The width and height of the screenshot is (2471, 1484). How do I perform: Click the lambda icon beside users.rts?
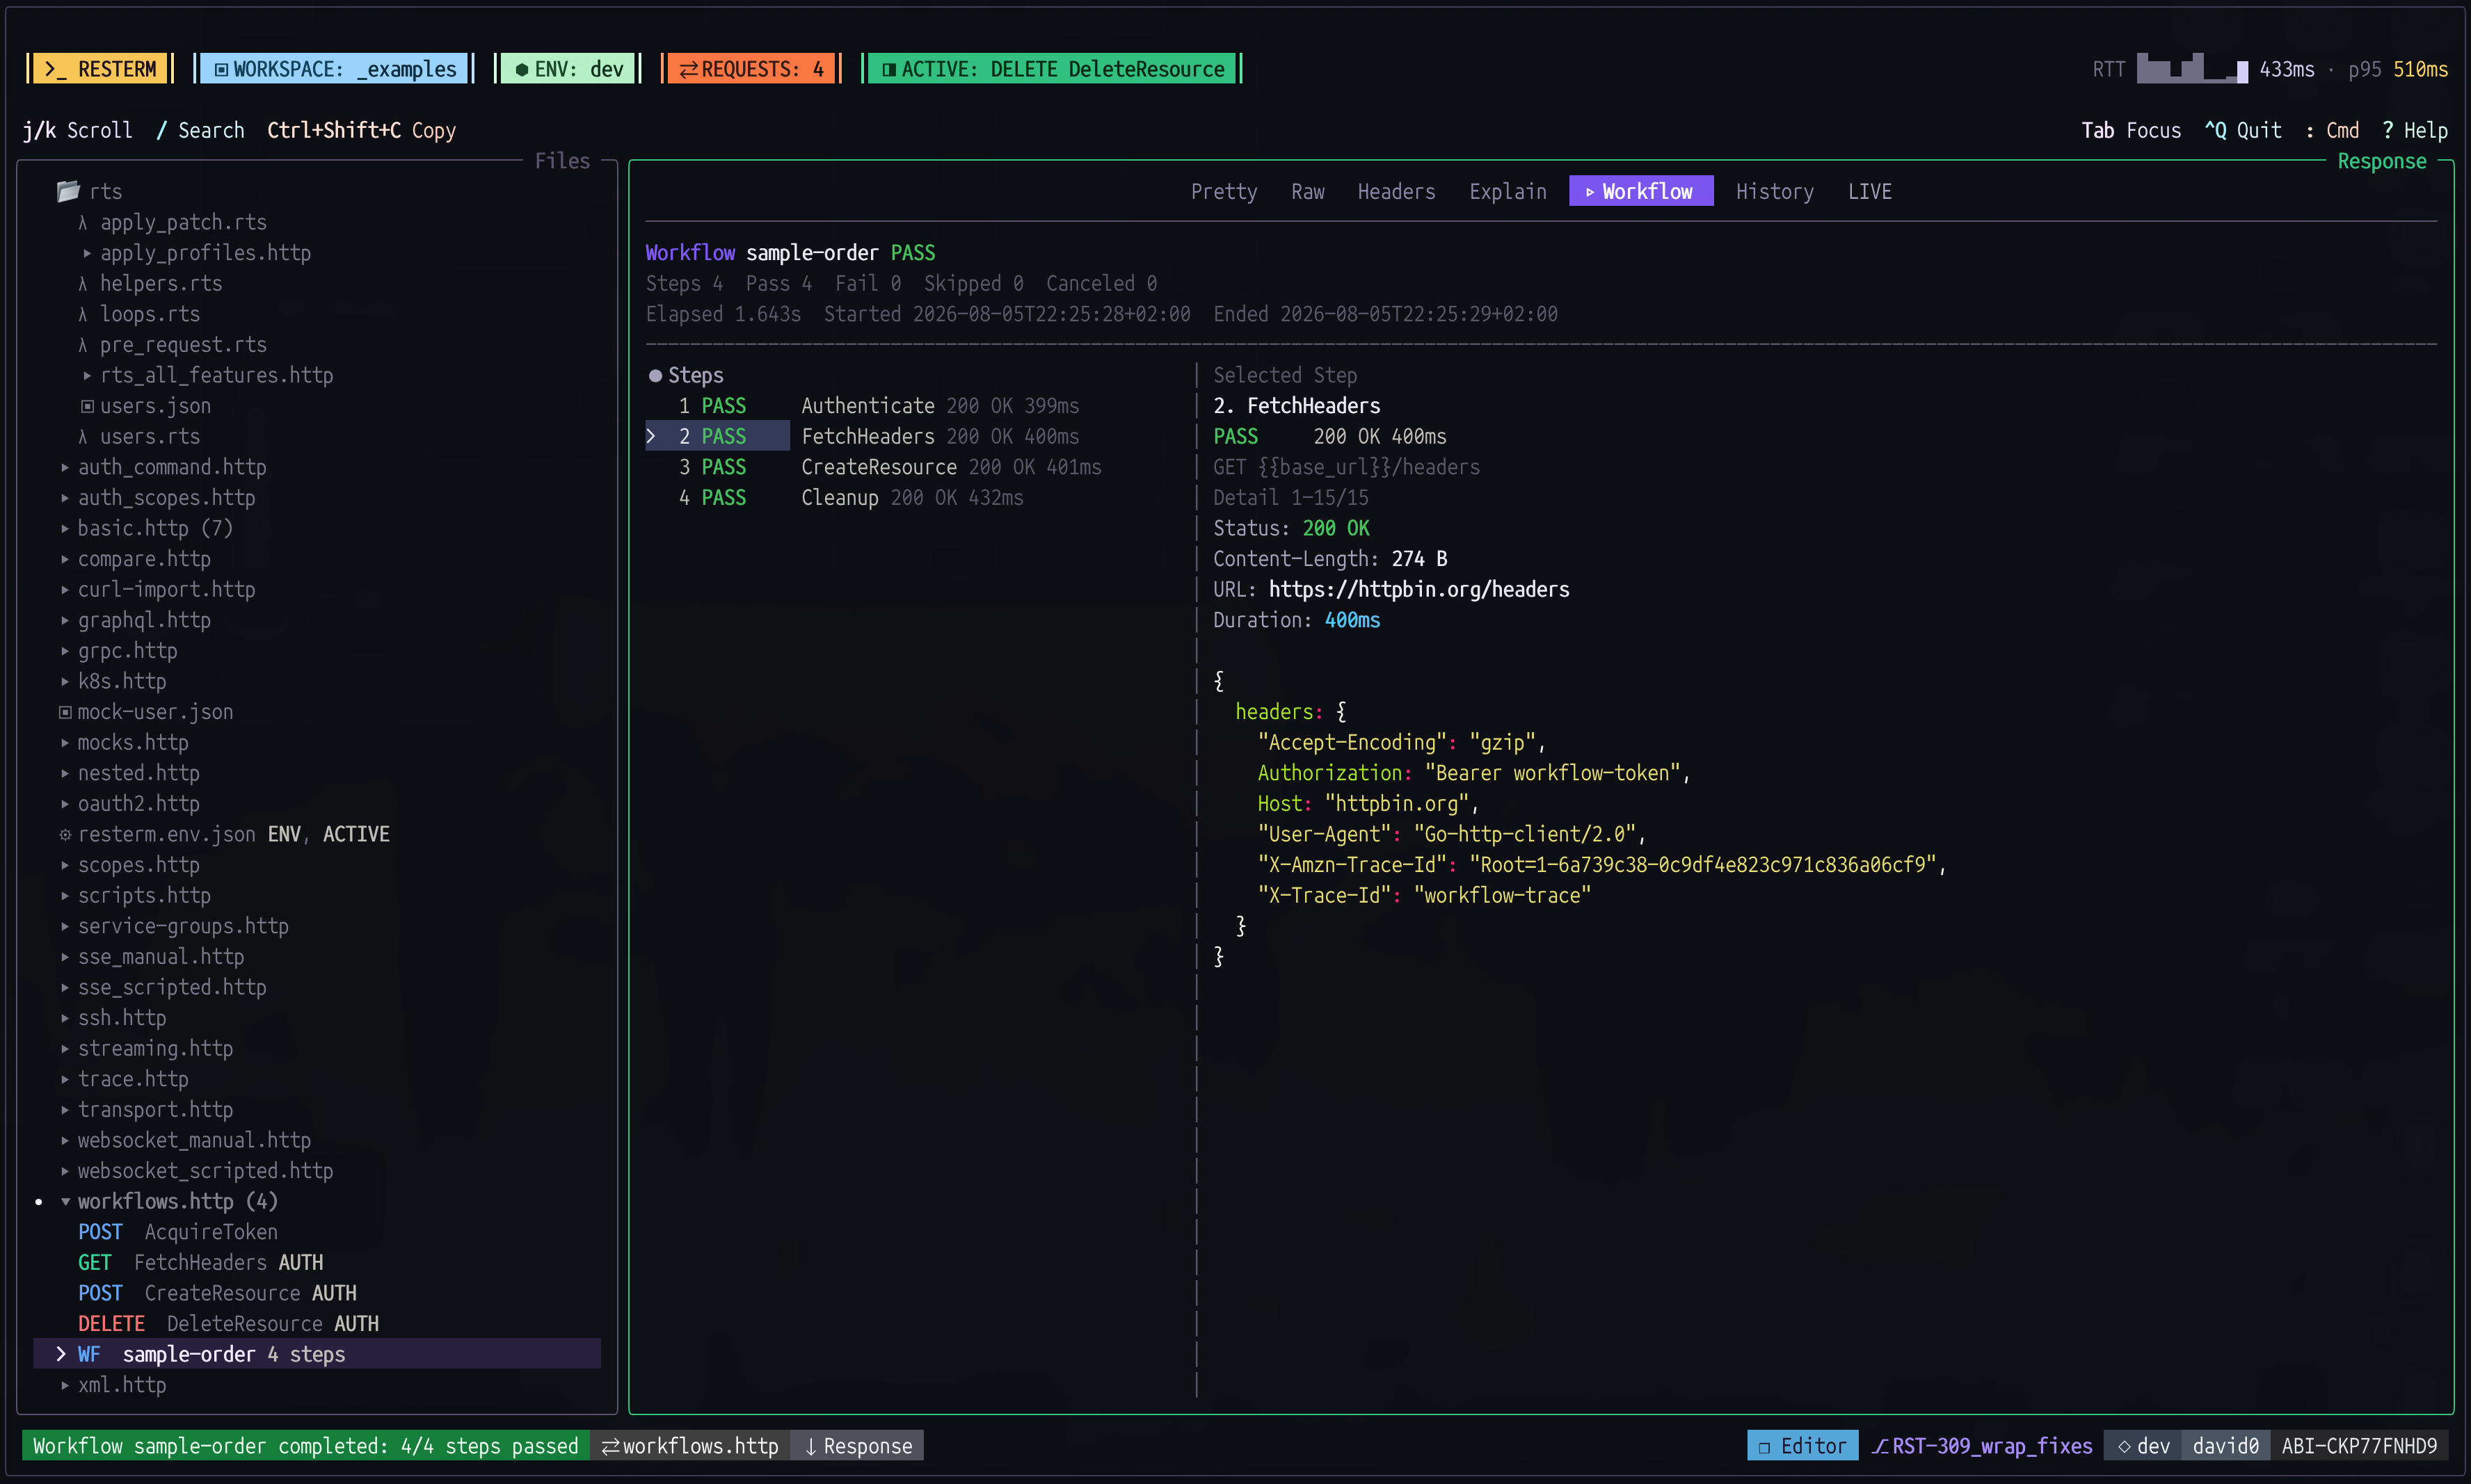pos(83,436)
